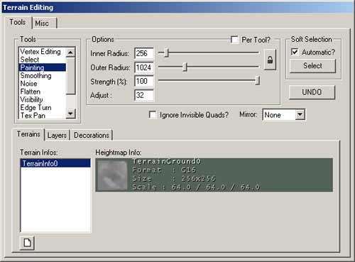
Task: Click the radius lock icon button
Action: click(270, 60)
